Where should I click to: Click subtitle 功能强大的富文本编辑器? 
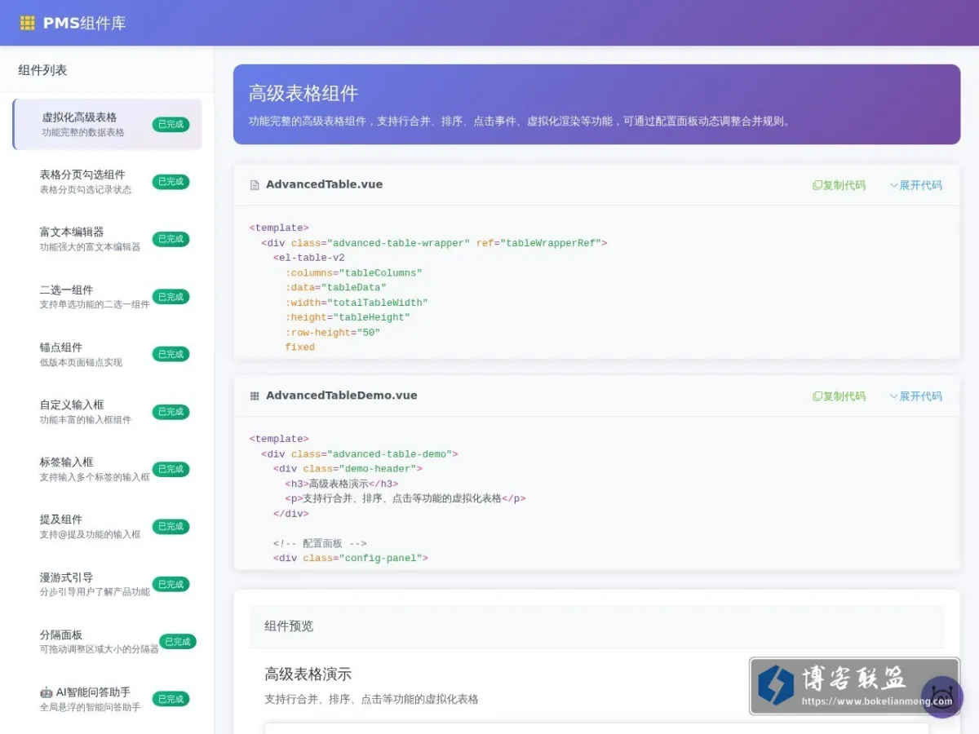coord(91,247)
